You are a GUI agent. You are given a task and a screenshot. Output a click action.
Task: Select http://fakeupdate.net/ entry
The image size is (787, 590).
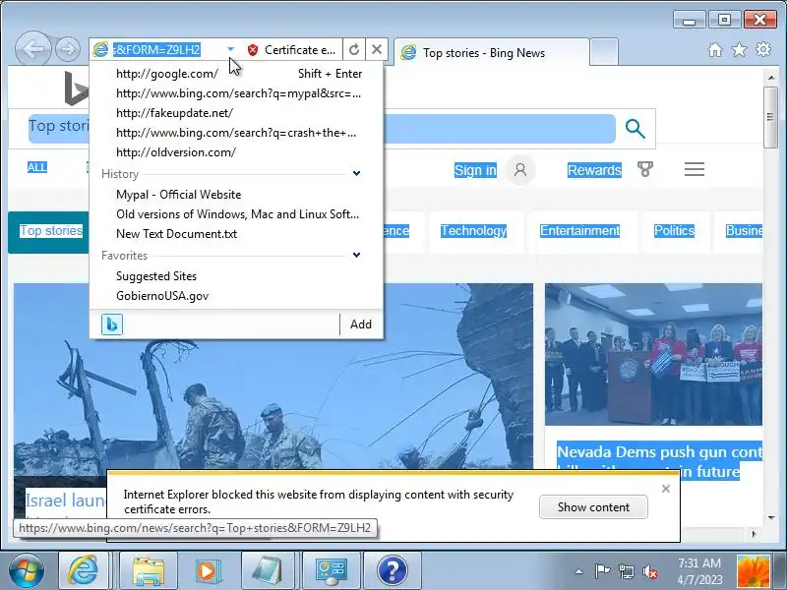(236, 113)
